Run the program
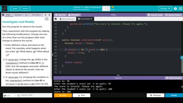 [x=63, y=95]
